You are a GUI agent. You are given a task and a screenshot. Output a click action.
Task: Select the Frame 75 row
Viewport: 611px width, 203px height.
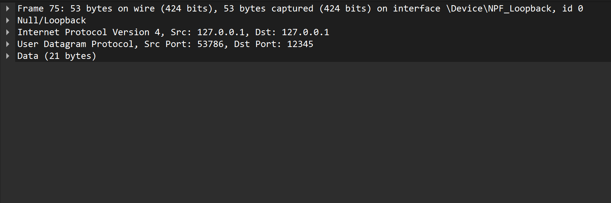click(313, 9)
